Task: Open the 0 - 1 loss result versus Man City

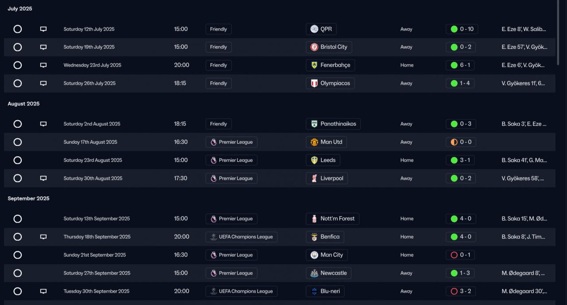Action: 461,255
